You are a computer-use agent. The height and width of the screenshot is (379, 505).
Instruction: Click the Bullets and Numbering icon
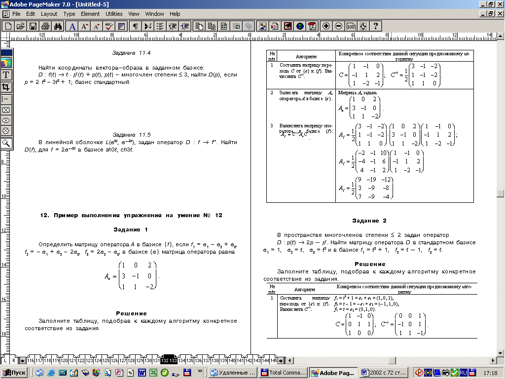click(x=160, y=26)
